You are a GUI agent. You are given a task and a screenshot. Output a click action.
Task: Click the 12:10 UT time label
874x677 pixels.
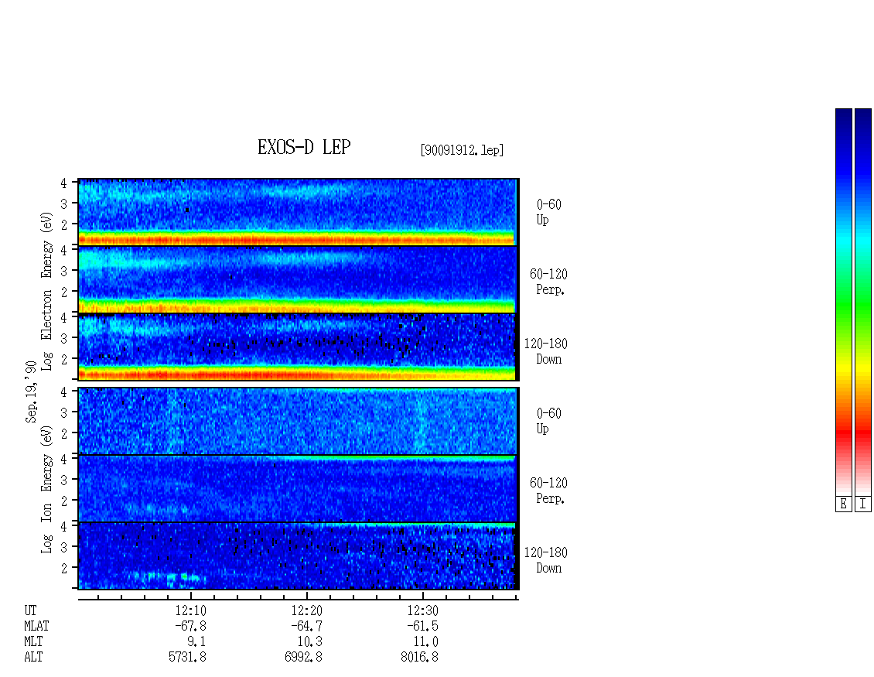(190, 610)
